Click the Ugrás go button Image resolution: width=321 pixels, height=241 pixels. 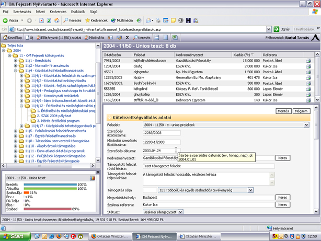click(x=282, y=29)
